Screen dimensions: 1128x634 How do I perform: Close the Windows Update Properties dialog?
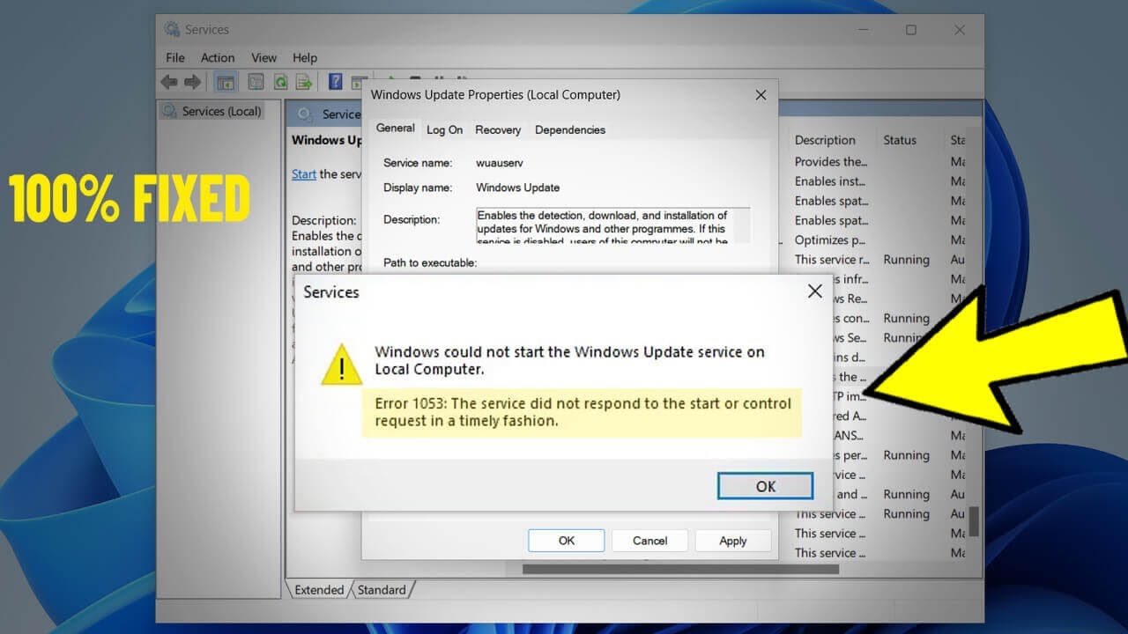point(761,95)
